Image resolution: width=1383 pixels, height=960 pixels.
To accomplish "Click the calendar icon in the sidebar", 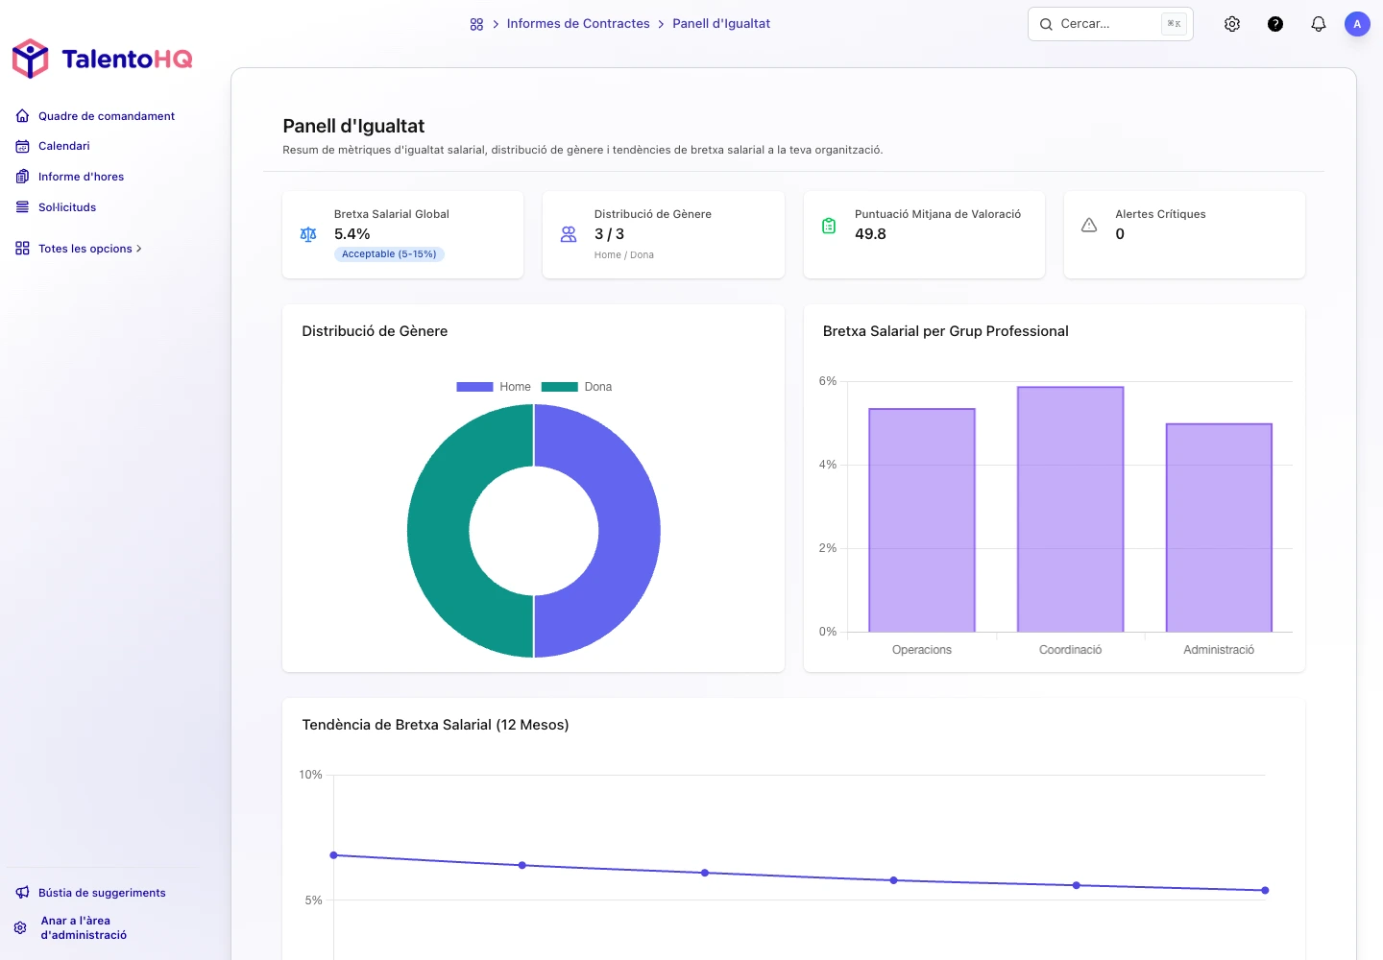I will pos(22,146).
